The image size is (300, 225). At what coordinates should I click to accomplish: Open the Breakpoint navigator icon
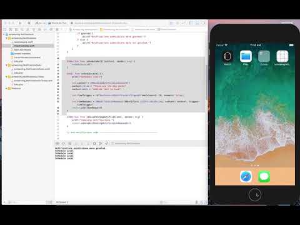(45, 29)
